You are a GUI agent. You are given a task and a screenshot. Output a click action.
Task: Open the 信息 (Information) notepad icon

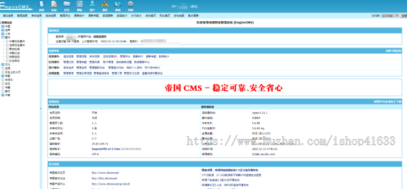(x=54, y=4)
